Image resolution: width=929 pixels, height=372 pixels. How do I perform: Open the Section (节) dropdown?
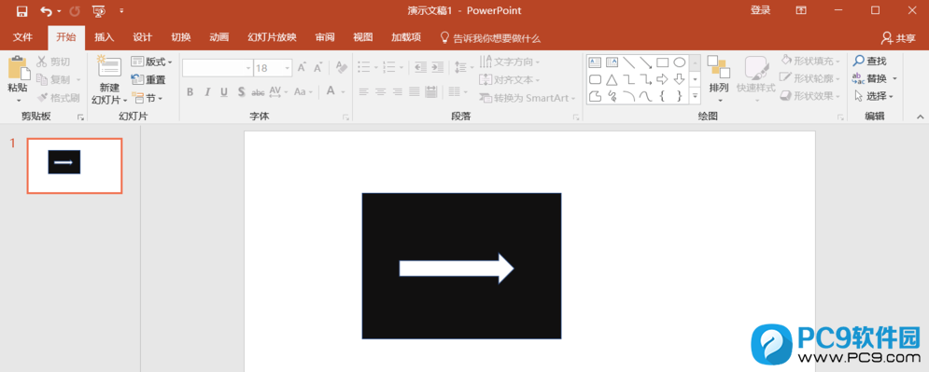click(147, 98)
